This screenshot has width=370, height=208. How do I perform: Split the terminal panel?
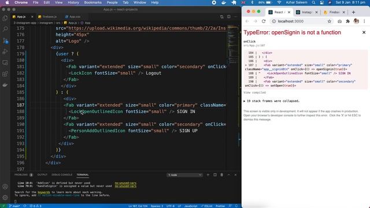tap(215, 174)
